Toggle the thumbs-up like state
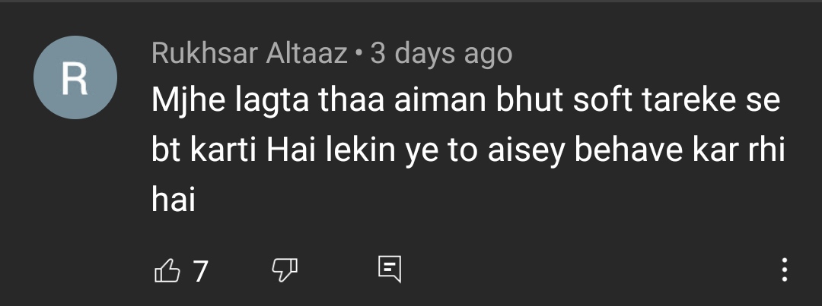This screenshot has height=306, width=822. [167, 270]
